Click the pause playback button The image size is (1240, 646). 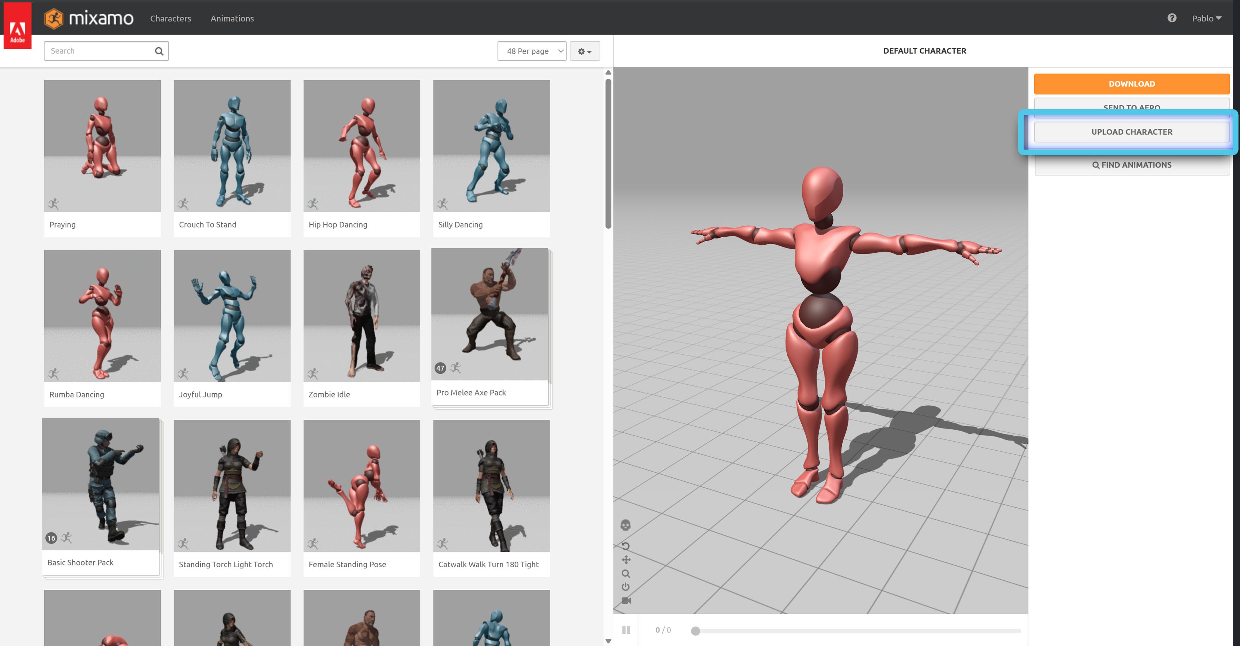pos(626,630)
